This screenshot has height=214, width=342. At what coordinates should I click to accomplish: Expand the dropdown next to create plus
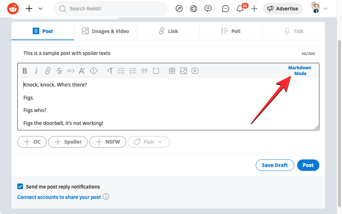(x=41, y=9)
